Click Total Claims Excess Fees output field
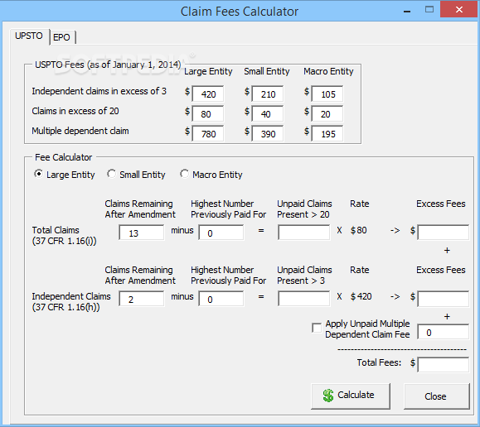The image size is (480, 427). [x=444, y=233]
